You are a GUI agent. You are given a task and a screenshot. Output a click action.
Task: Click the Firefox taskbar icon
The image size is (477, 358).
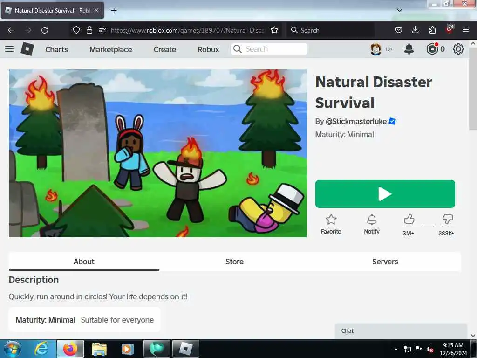tap(70, 349)
